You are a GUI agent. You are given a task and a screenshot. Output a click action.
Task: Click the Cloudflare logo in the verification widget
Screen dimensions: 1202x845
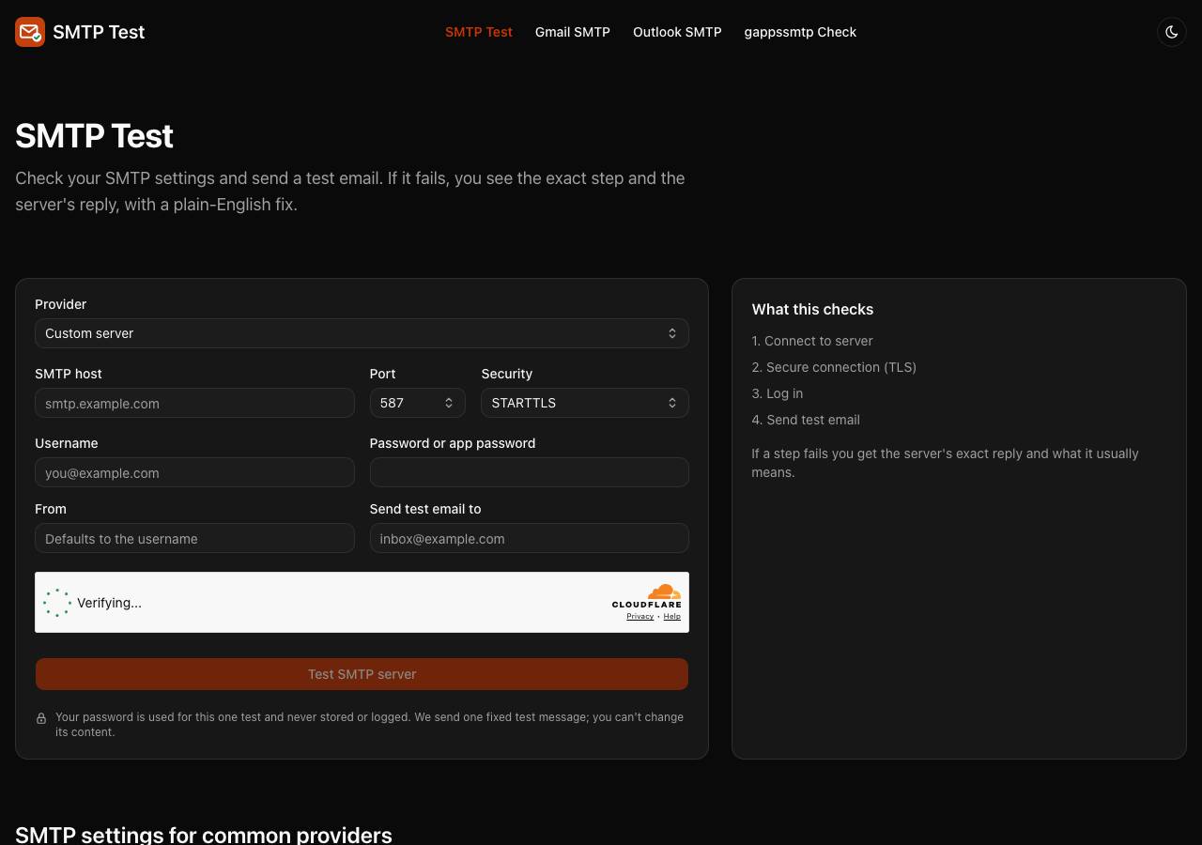click(647, 596)
